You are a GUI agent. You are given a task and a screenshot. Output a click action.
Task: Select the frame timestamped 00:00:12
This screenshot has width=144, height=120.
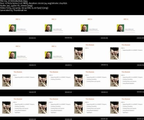click(54, 52)
